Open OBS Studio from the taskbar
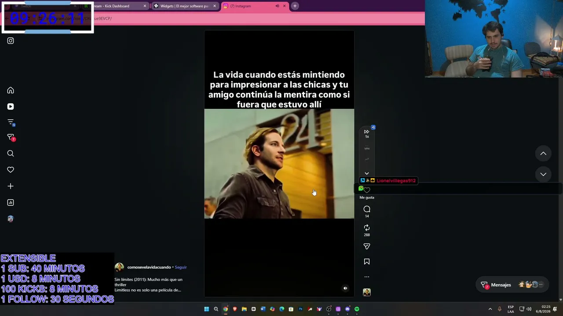 tap(329, 309)
